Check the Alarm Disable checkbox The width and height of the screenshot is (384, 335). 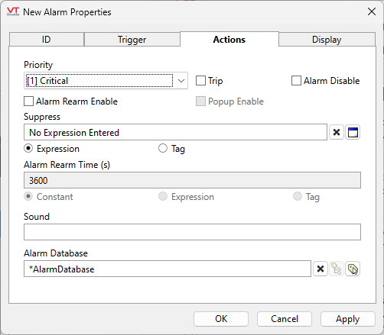click(x=296, y=81)
